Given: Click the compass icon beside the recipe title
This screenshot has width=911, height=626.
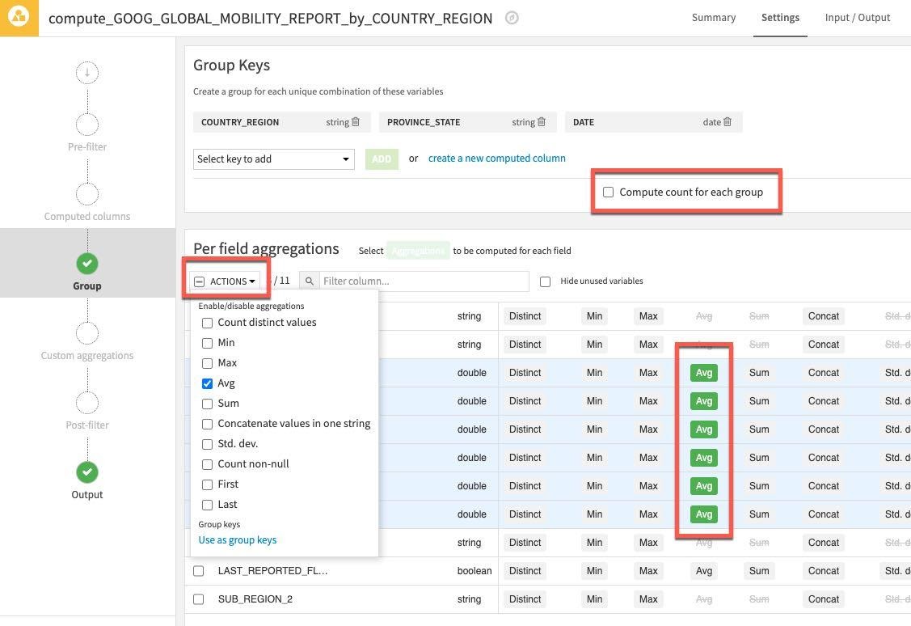Looking at the screenshot, I should coord(512,18).
